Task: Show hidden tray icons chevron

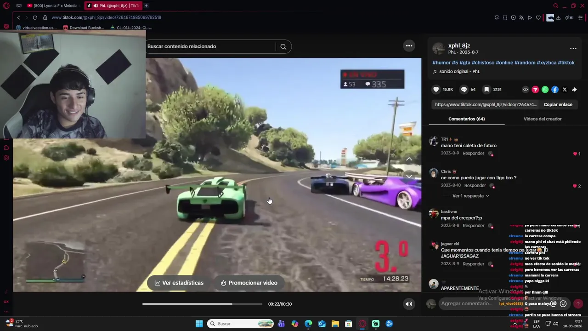Action: pos(514,324)
